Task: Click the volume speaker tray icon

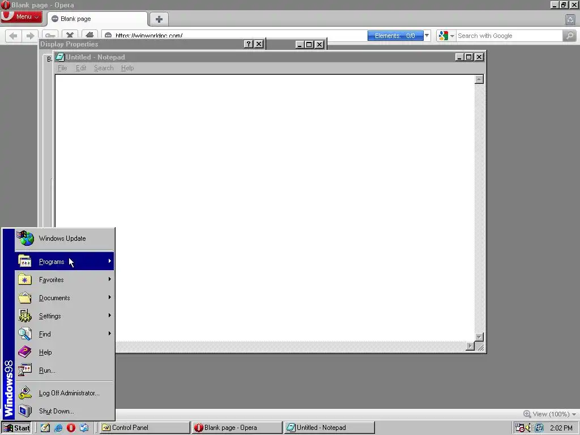Action: tap(529, 428)
